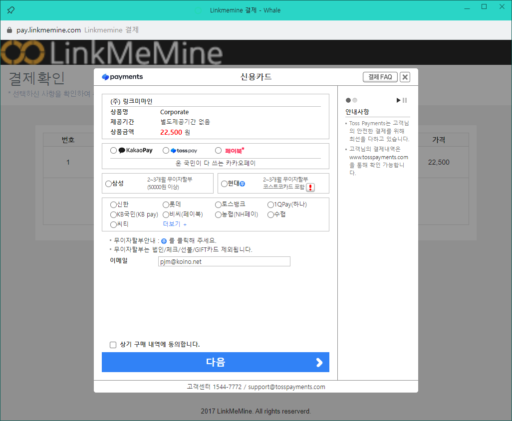Click 현대 interest-free installment info icon
512x421 pixels.
[243, 184]
